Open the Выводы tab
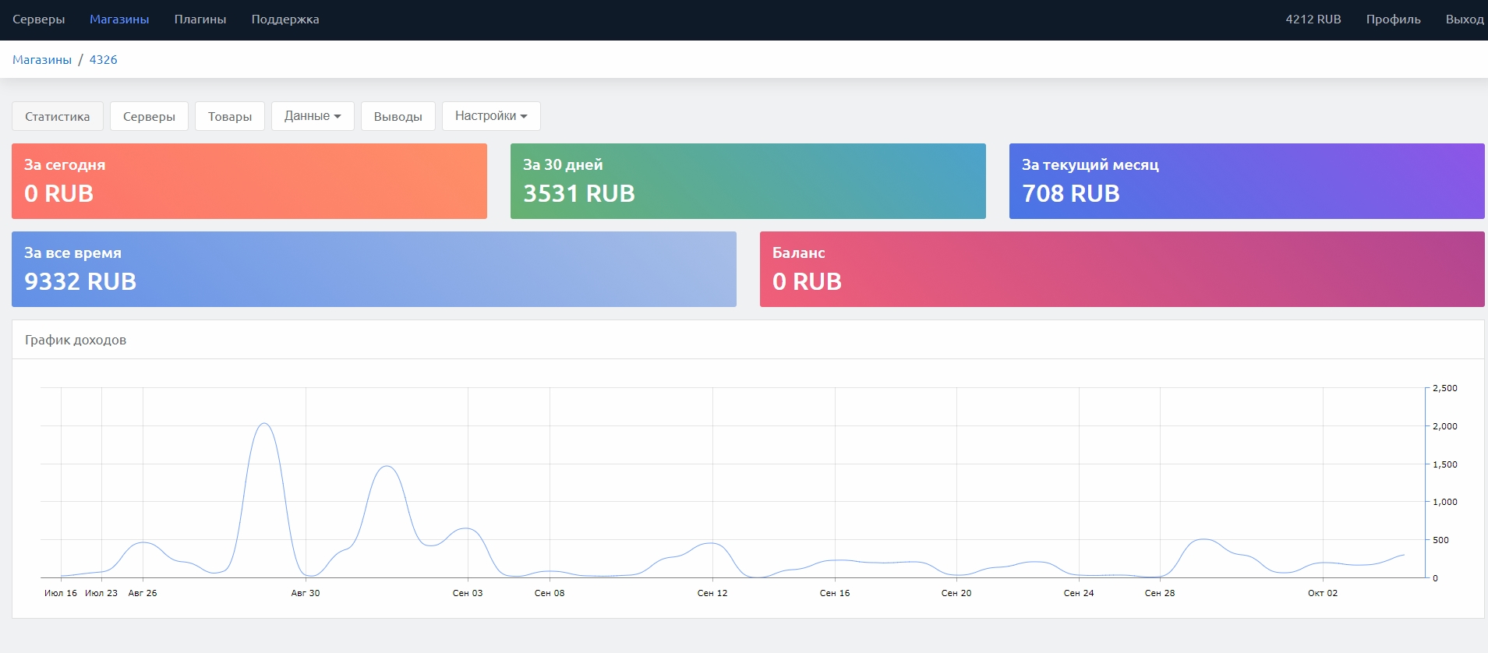This screenshot has height=653, width=1488. pos(398,116)
